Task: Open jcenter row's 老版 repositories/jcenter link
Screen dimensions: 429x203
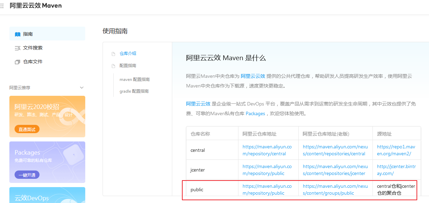Action: pos(335,170)
